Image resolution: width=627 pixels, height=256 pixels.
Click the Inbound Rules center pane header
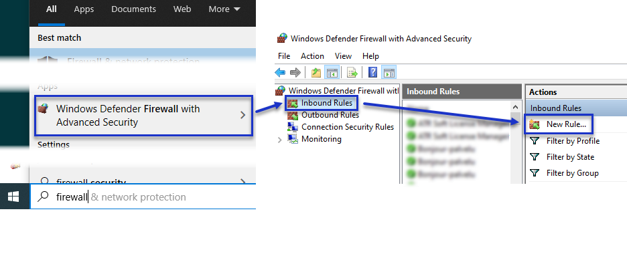pyautogui.click(x=462, y=92)
